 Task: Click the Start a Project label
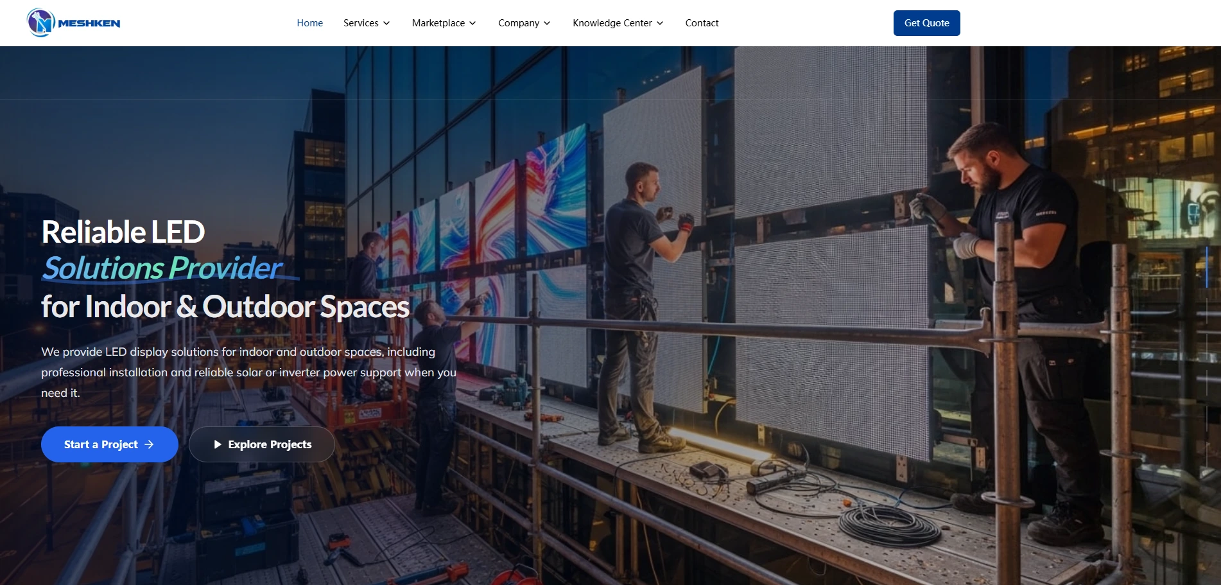[x=101, y=444]
